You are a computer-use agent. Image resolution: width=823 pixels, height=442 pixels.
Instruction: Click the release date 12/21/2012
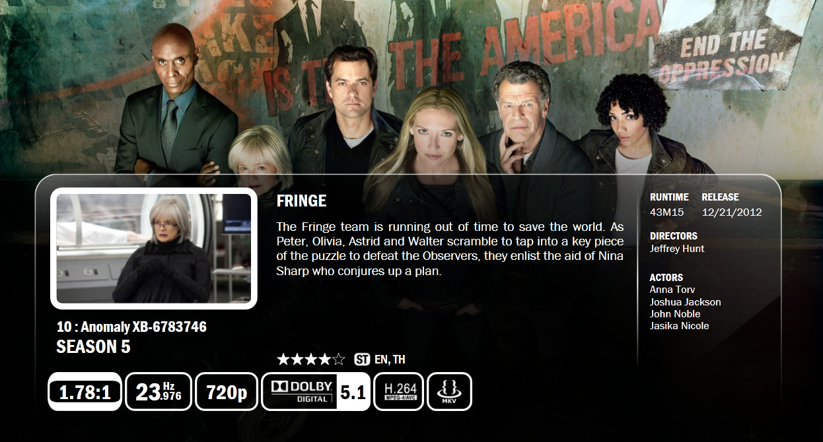pyautogui.click(x=732, y=212)
